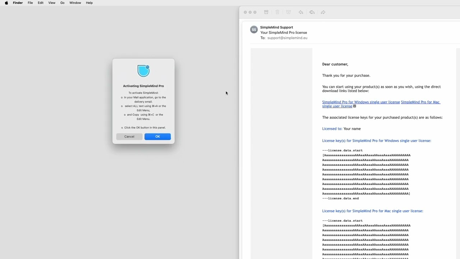The width and height of the screenshot is (460, 259).
Task: Click the Activating SimpleMind Pro dialog title
Action: [143, 86]
